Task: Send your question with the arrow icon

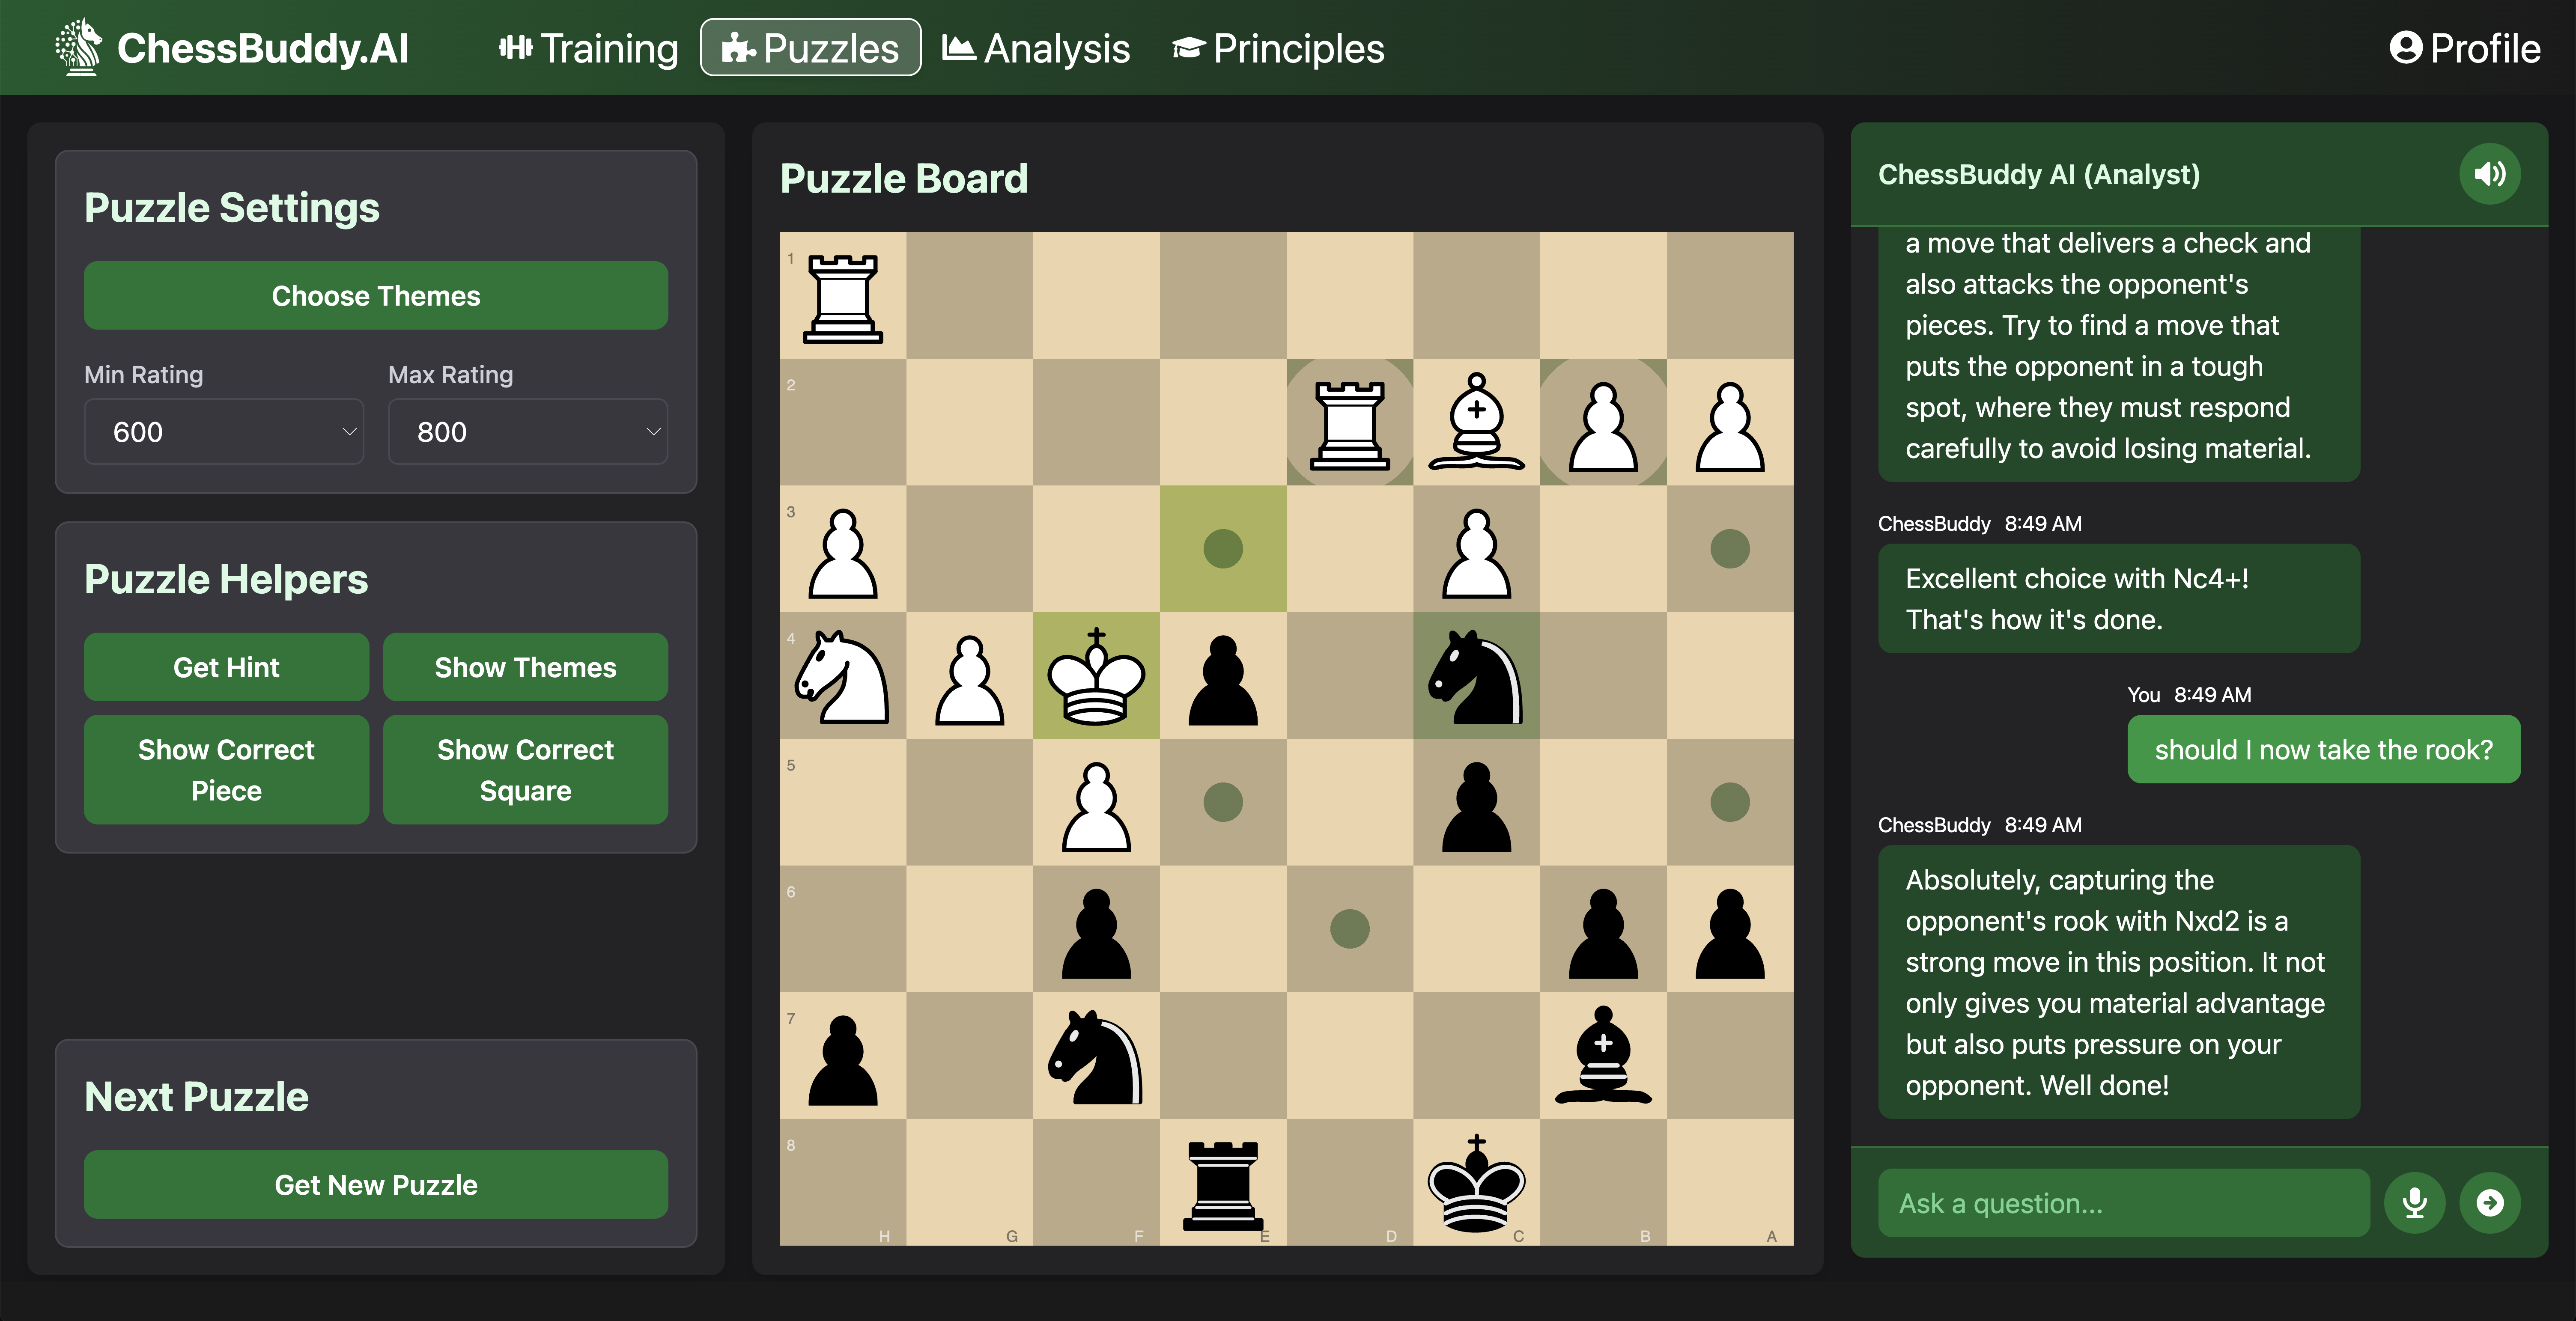Action: [2491, 1203]
